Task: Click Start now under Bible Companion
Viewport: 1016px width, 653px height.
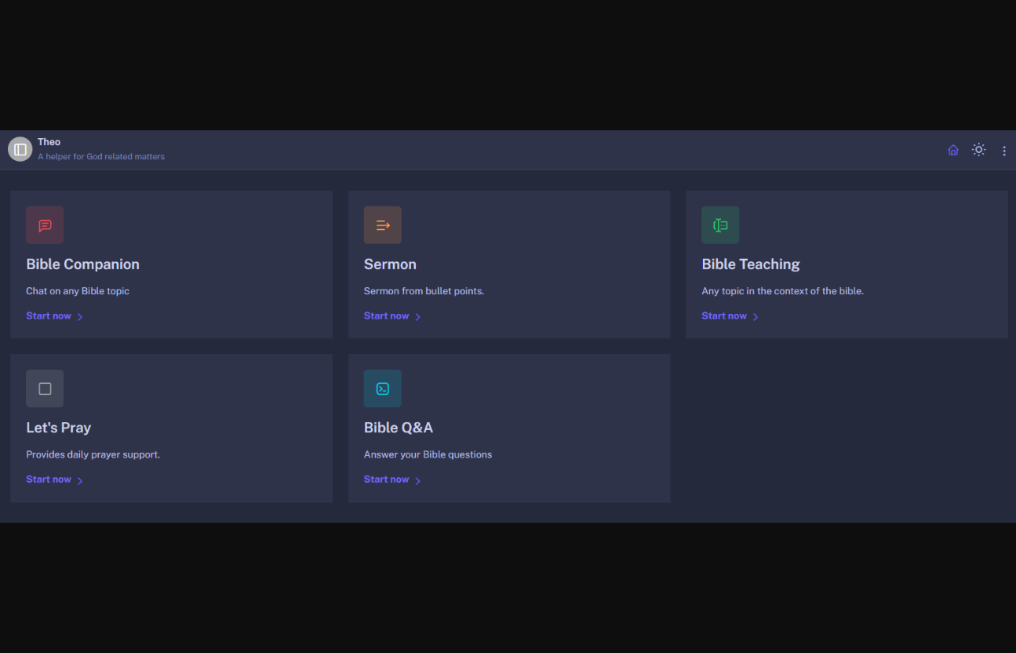Action: 49,316
